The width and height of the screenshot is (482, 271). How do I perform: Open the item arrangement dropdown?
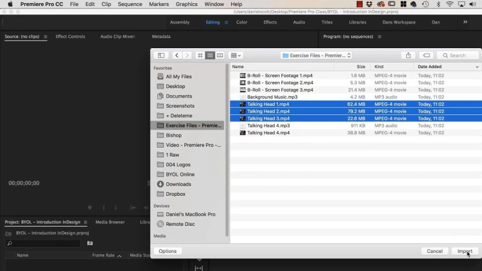pyautogui.click(x=236, y=55)
